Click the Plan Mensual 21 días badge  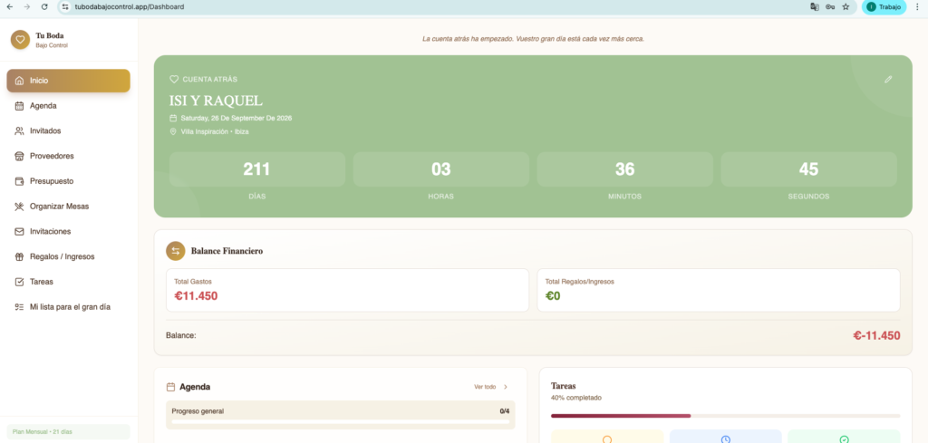tap(68, 432)
